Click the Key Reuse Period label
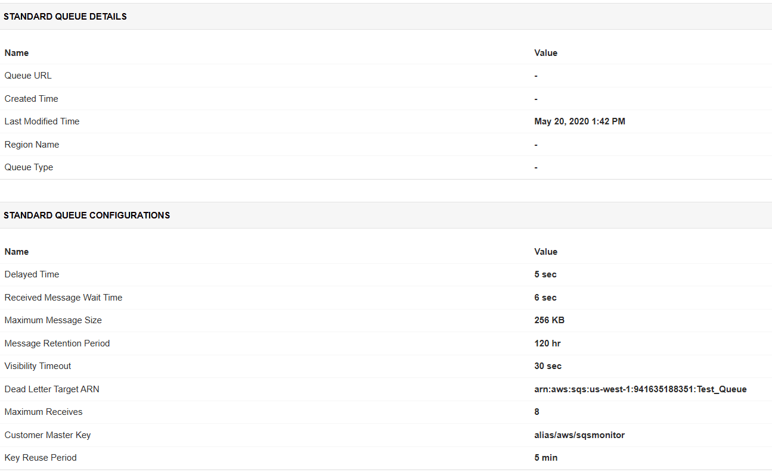Image resolution: width=772 pixels, height=472 pixels. point(41,458)
